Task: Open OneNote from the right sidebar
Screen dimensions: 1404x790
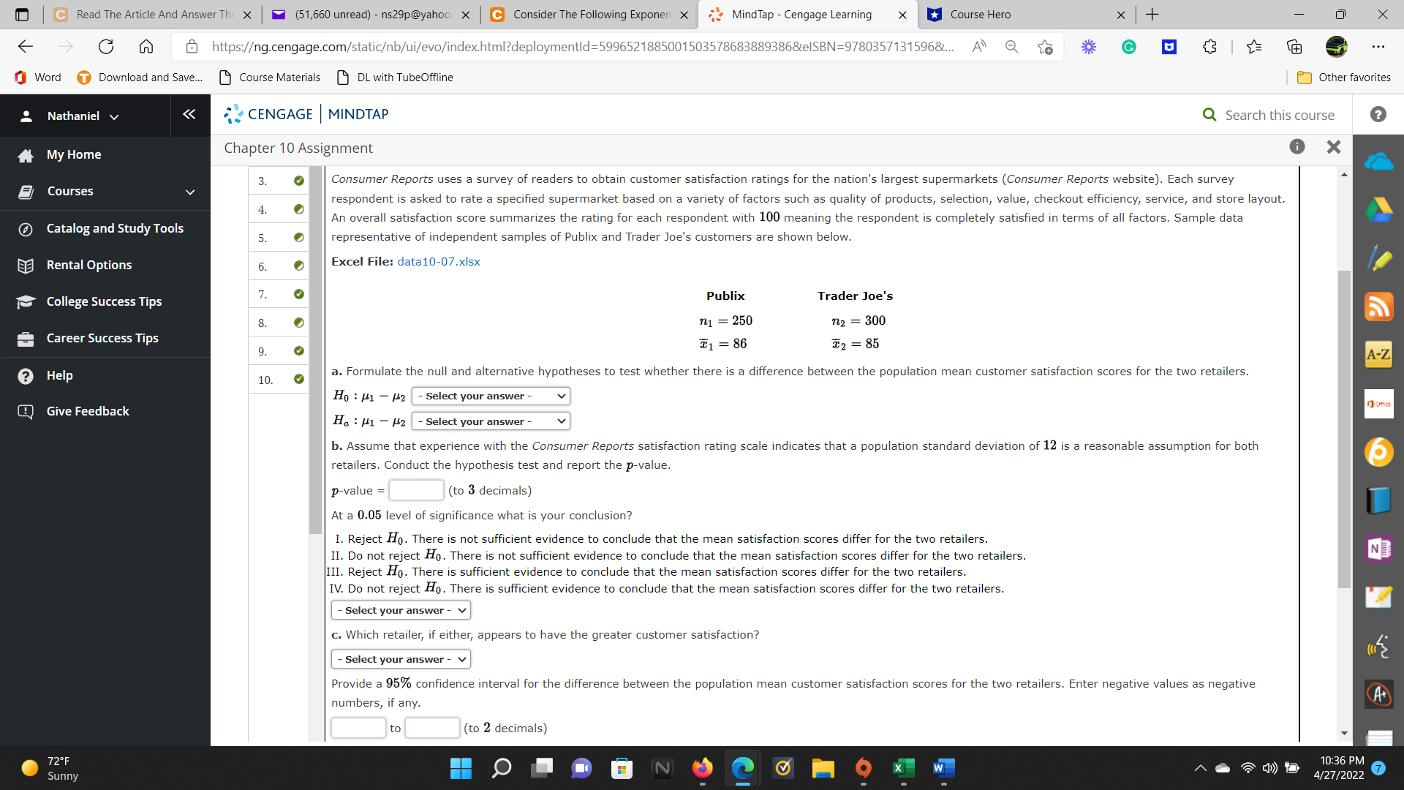Action: click(x=1379, y=548)
